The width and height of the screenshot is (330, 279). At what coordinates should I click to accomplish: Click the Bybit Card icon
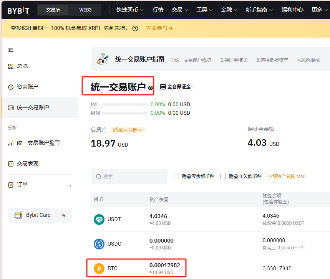18,215
